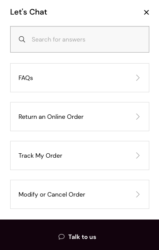Click the Return an Online Order label
This screenshot has height=250, width=159.
point(51,117)
